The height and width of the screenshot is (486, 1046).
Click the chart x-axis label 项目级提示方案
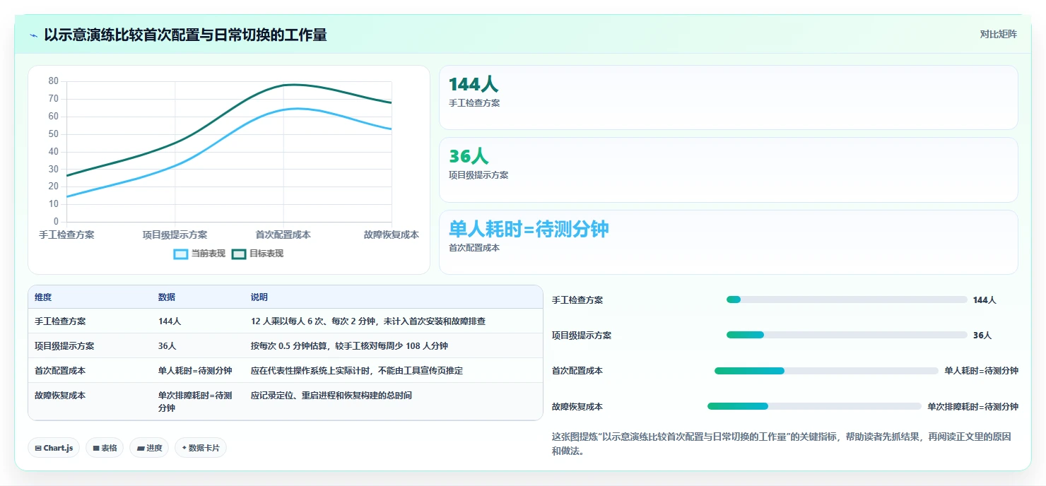coord(175,235)
